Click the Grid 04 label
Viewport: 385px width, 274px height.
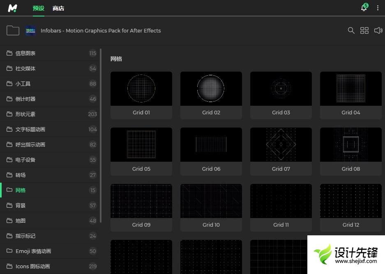(x=350, y=112)
